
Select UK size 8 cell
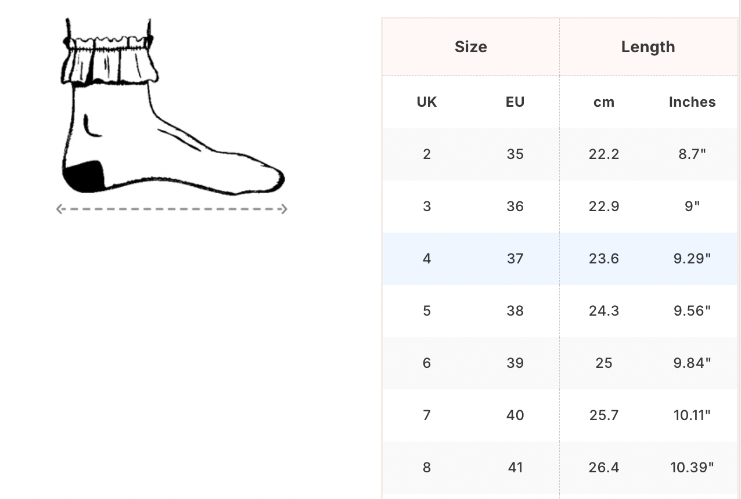(x=427, y=468)
